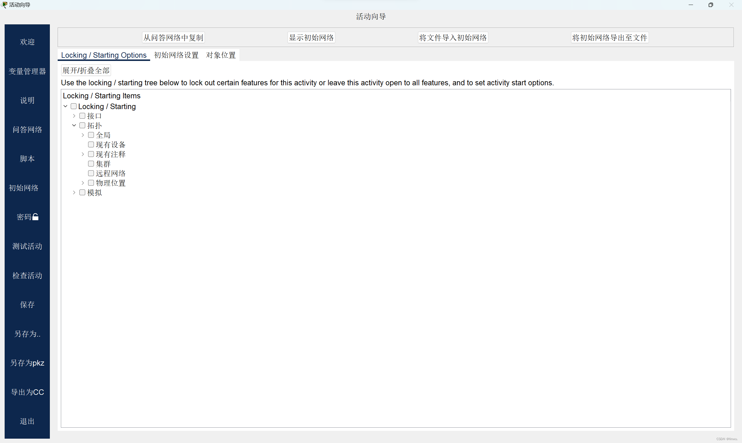Switch to the 初始网络设置 tab

176,55
